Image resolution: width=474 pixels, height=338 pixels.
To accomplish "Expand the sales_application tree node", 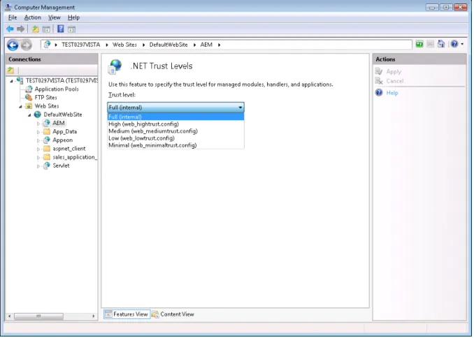I will (x=38, y=157).
